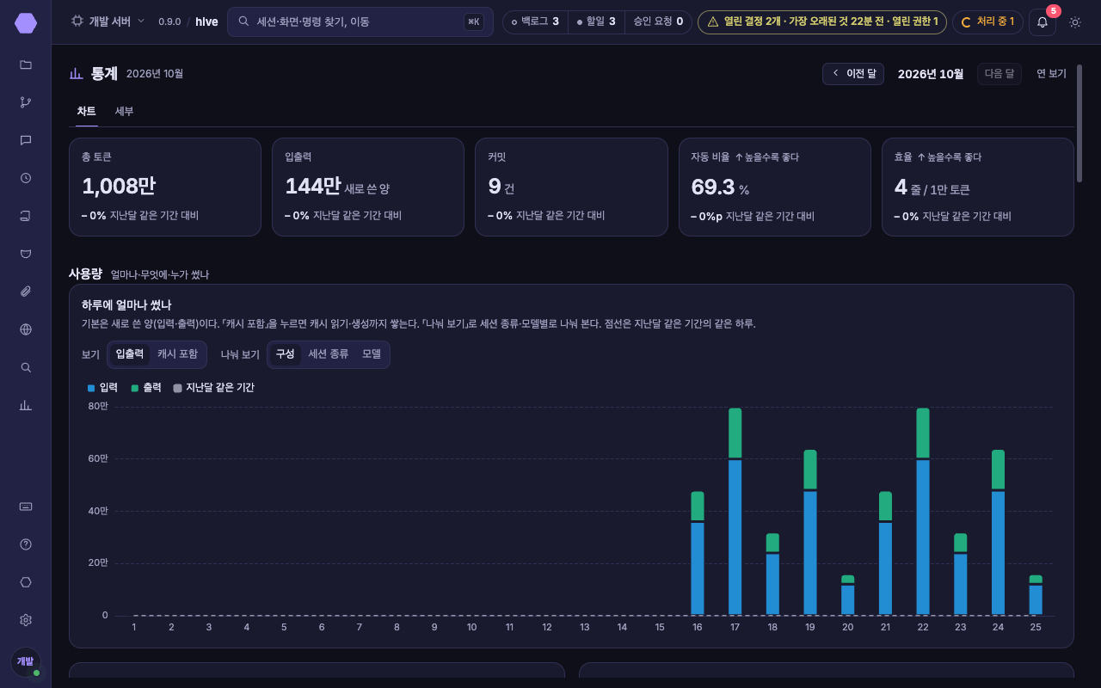1101x688 pixels.
Task: Open the scroll document icon in sidebar
Action: click(x=26, y=216)
